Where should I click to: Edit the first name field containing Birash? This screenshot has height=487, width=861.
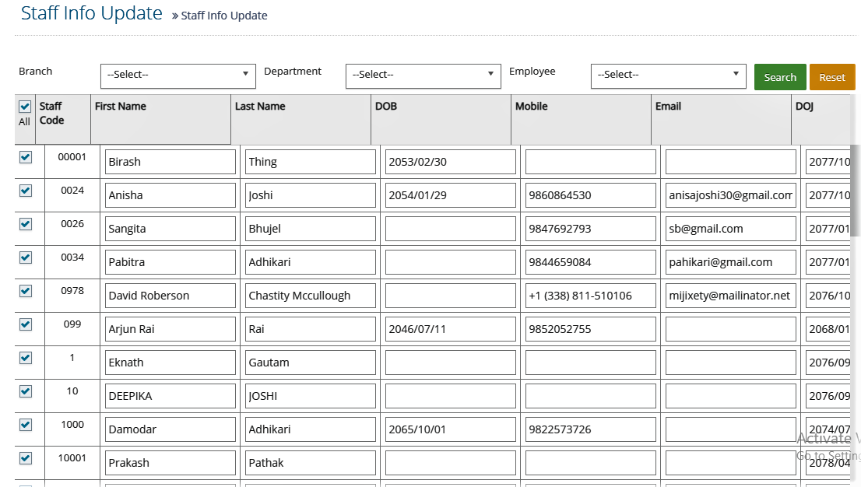170,162
